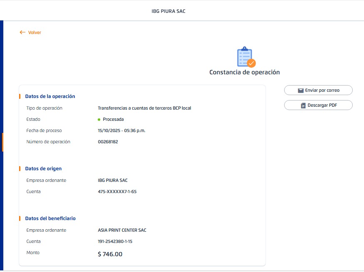Click the clipboard checkmark constancia icon

246,57
